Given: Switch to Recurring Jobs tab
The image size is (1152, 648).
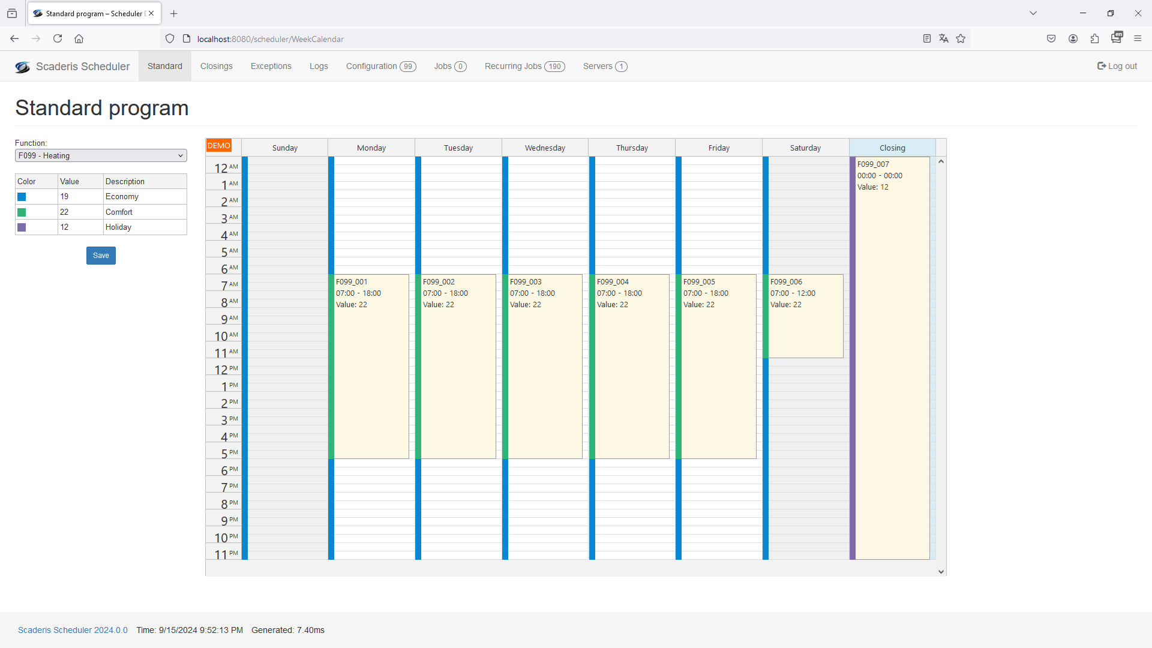Looking at the screenshot, I should pos(524,66).
